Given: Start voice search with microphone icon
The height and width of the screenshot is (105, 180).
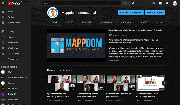Looking at the screenshot, I should (133, 3).
